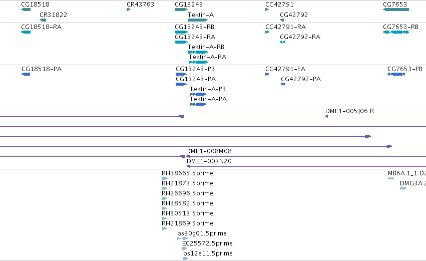Click the RH30513.5prime EST glyph

coord(164,218)
